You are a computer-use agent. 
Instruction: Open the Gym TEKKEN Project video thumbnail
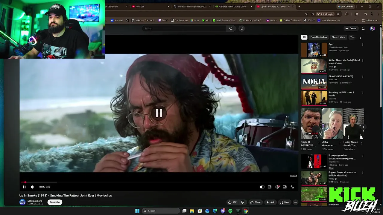(x=314, y=50)
